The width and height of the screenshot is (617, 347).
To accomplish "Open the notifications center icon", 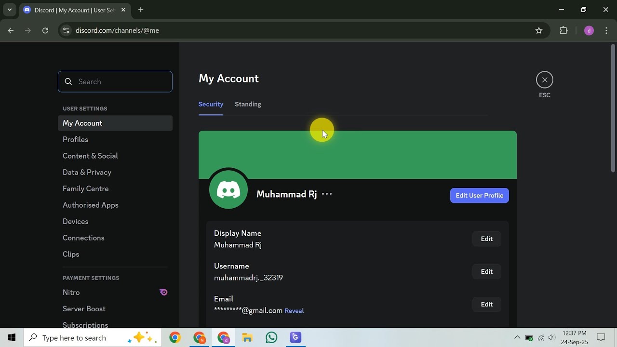I will pos(601,338).
